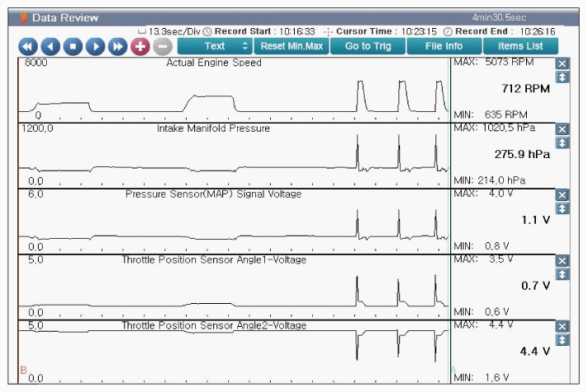Screen dimensions: 587x392
Task: Remove the Actual Engine Speed graph
Action: [x=562, y=63]
